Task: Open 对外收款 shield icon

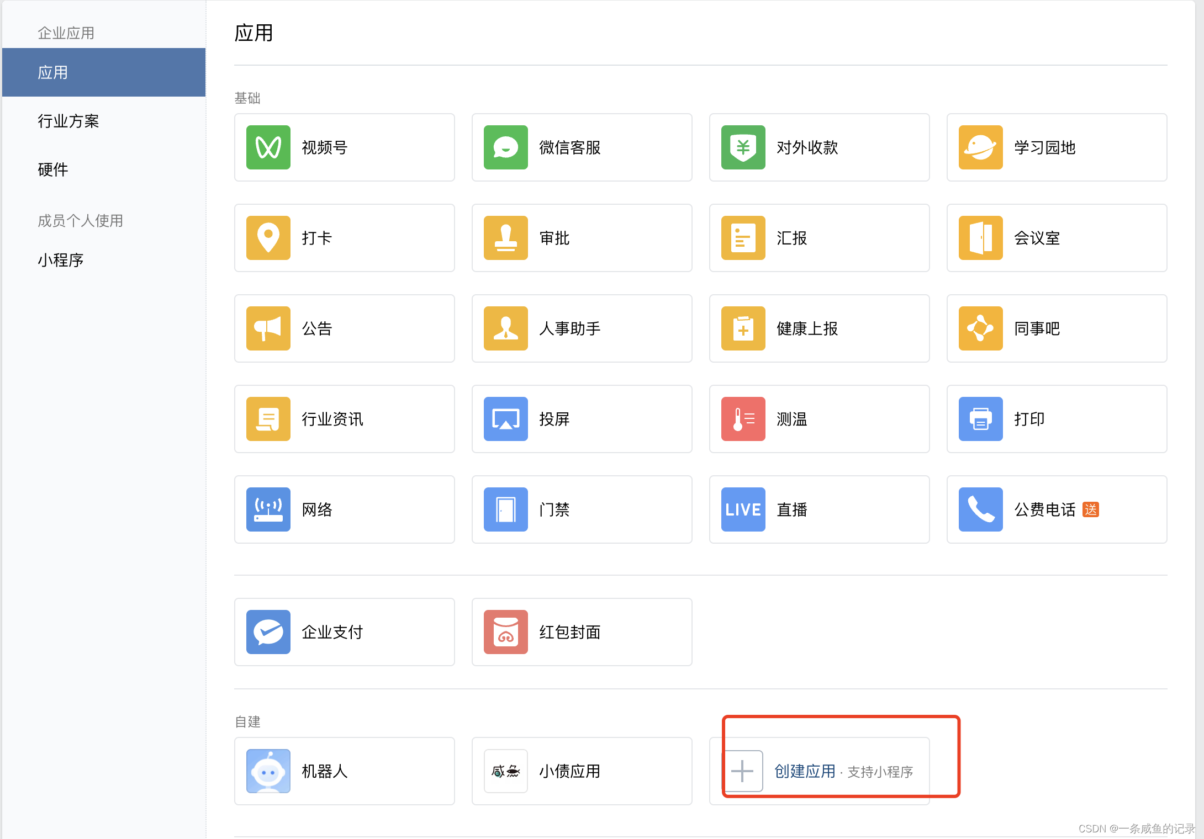Action: click(x=743, y=147)
